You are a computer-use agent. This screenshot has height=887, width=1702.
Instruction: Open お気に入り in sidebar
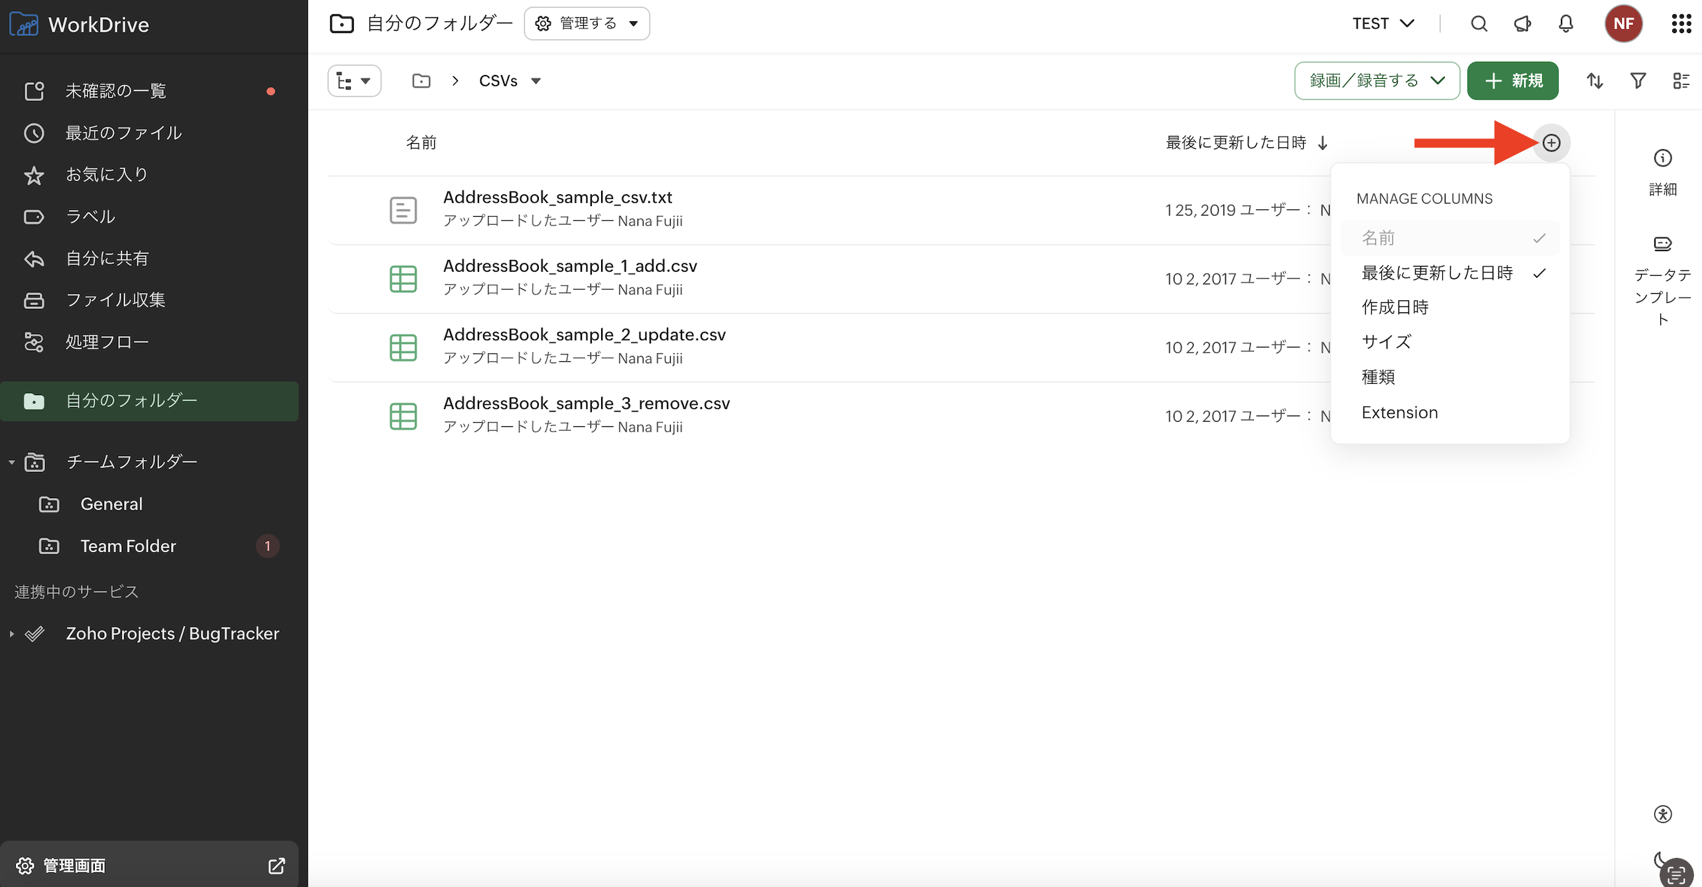[x=106, y=174]
